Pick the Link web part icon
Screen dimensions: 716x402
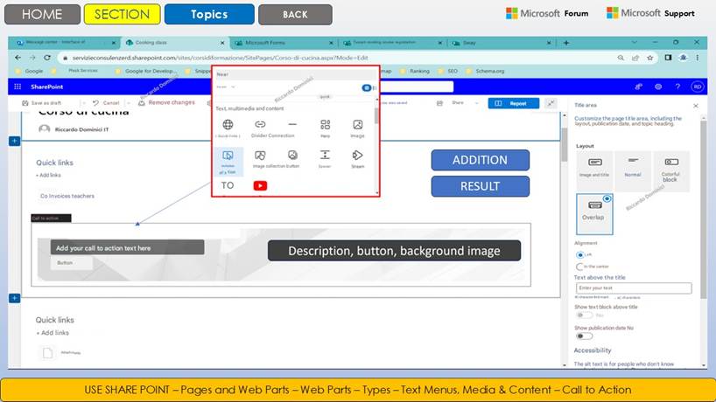(260, 124)
